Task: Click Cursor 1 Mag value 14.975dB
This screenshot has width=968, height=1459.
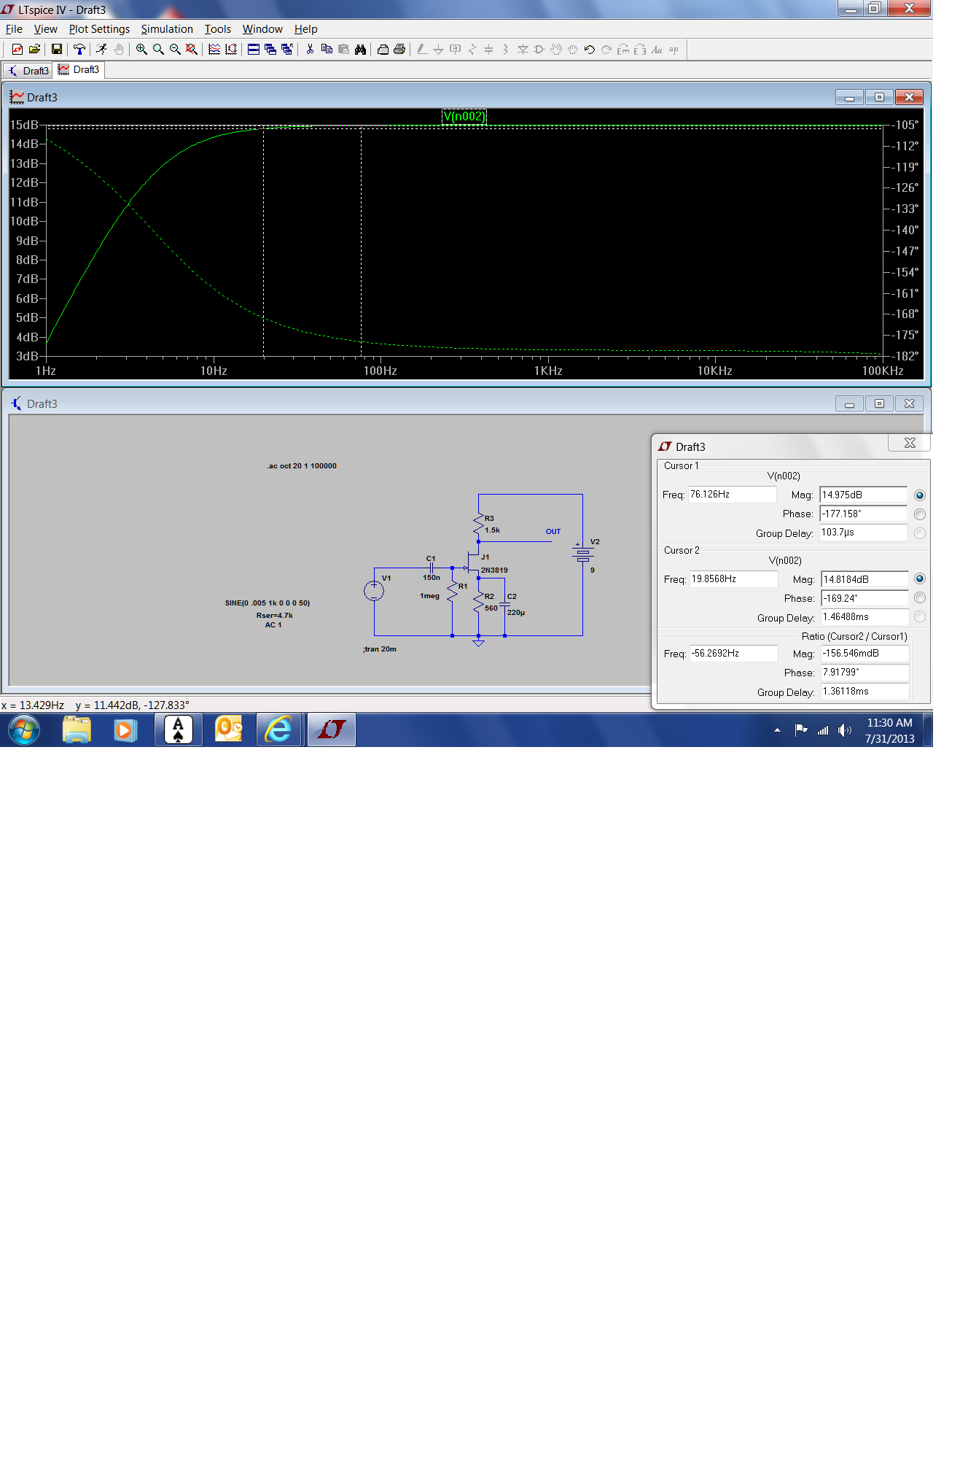Action: coord(864,495)
